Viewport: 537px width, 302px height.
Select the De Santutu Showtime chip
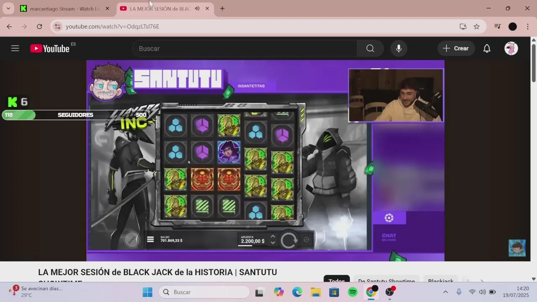[386, 281]
